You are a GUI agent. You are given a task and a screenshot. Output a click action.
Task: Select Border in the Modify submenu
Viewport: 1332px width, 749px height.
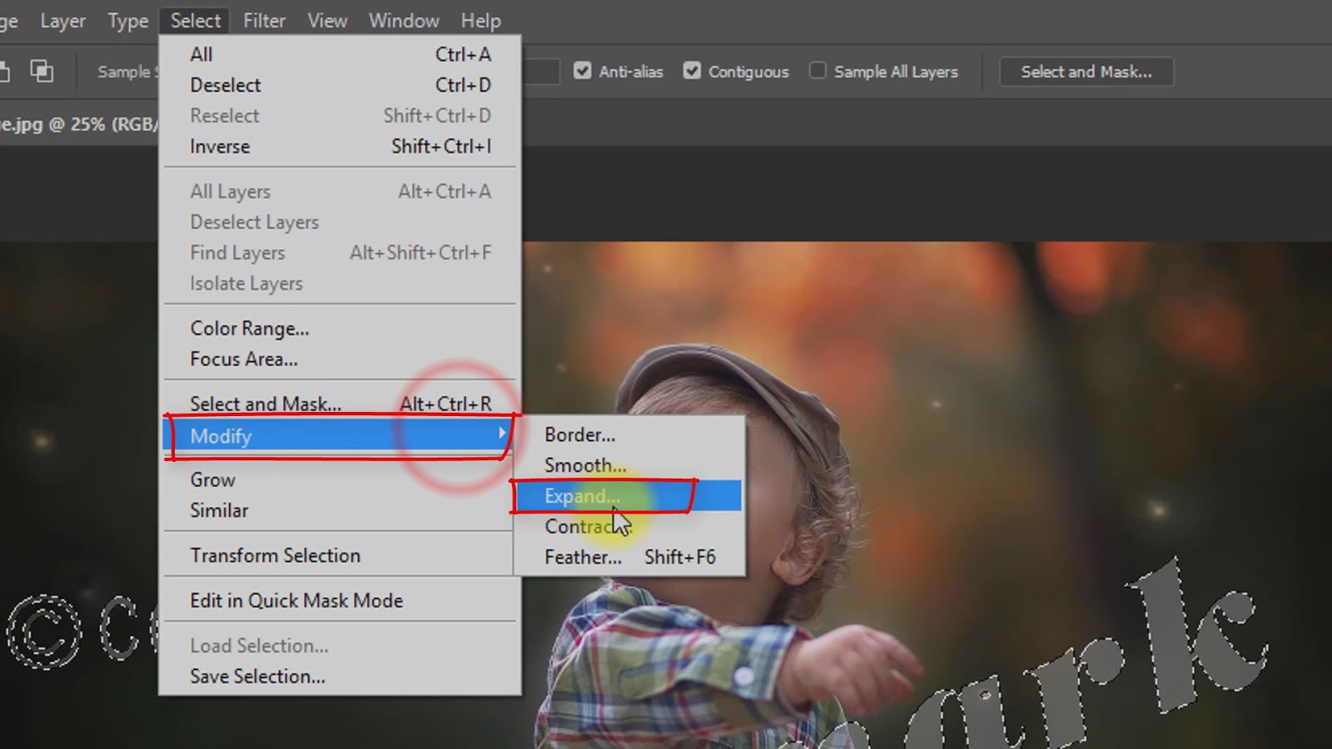point(580,434)
